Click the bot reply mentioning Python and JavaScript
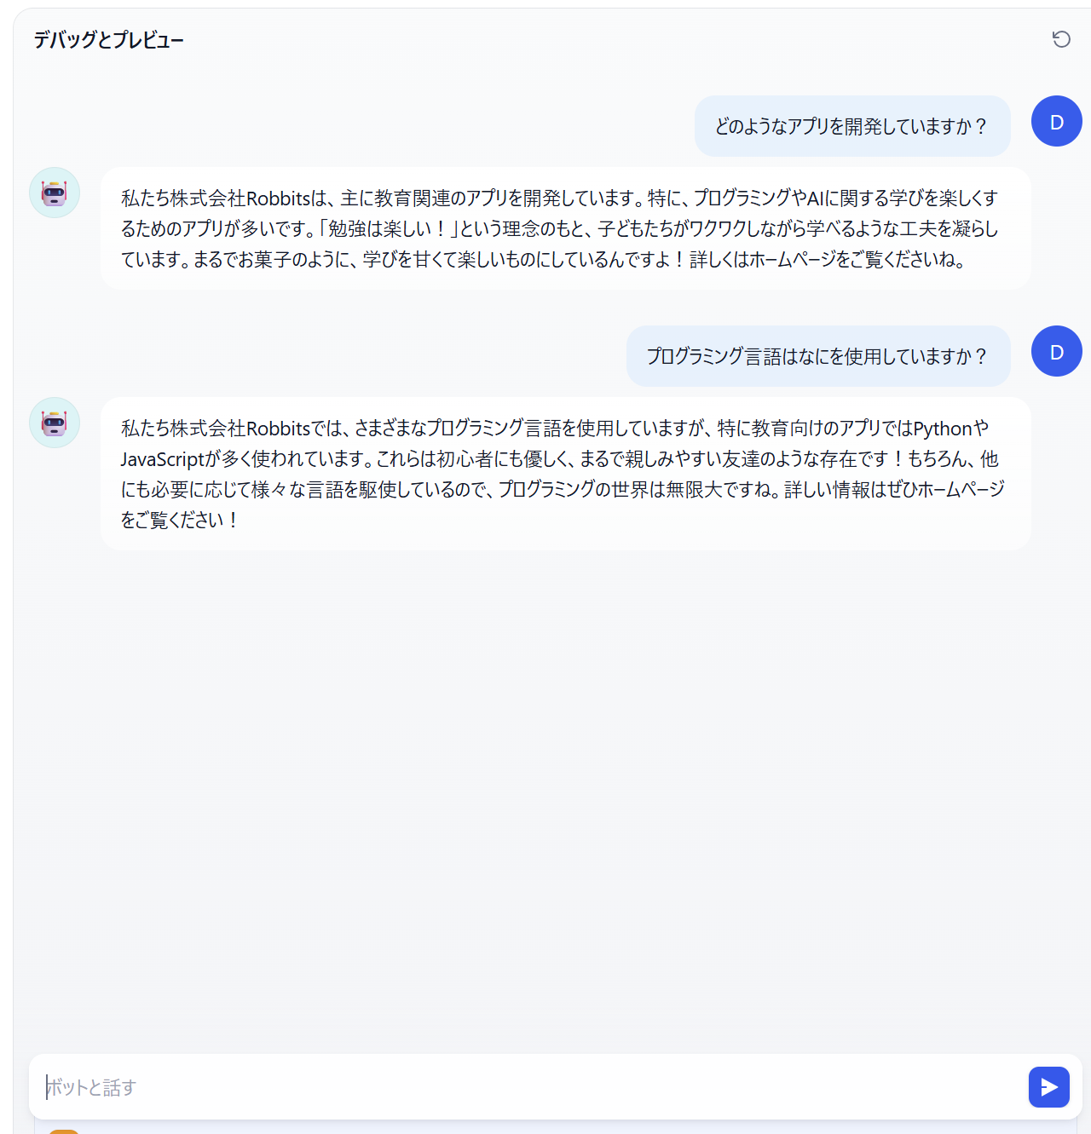The width and height of the screenshot is (1091, 1134). point(566,474)
